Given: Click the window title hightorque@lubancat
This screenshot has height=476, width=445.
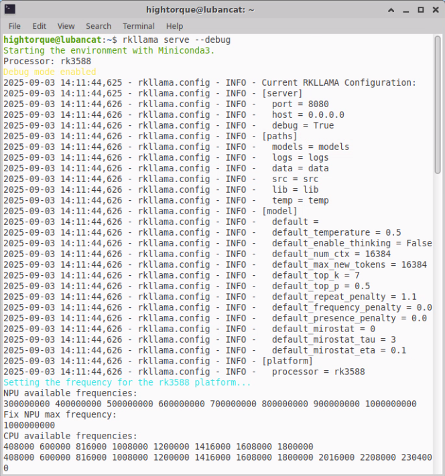Looking at the screenshot, I should [x=200, y=10].
